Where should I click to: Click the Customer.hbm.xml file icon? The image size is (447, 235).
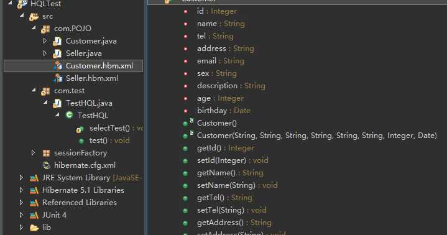(x=58, y=66)
